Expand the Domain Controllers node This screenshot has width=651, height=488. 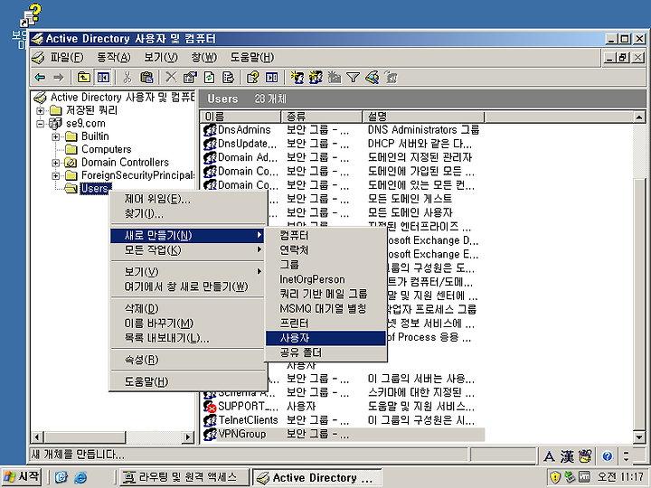[x=56, y=163]
